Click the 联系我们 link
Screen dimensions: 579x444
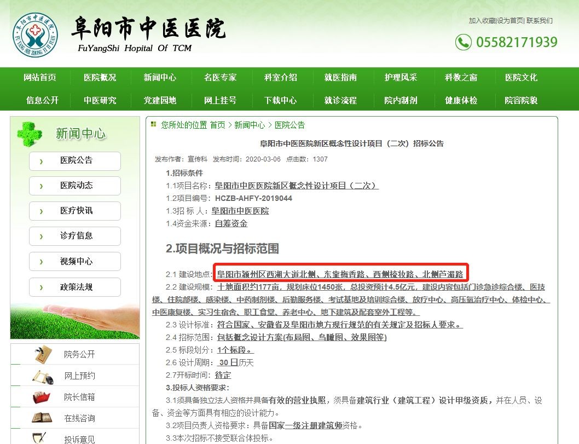click(540, 21)
